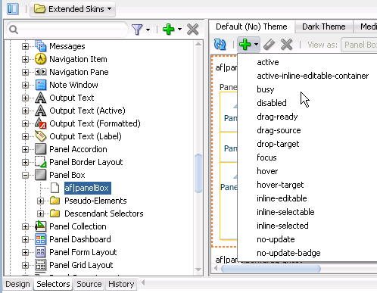Select the af|panelBox selector
This screenshot has width=377, height=293.
tap(87, 188)
